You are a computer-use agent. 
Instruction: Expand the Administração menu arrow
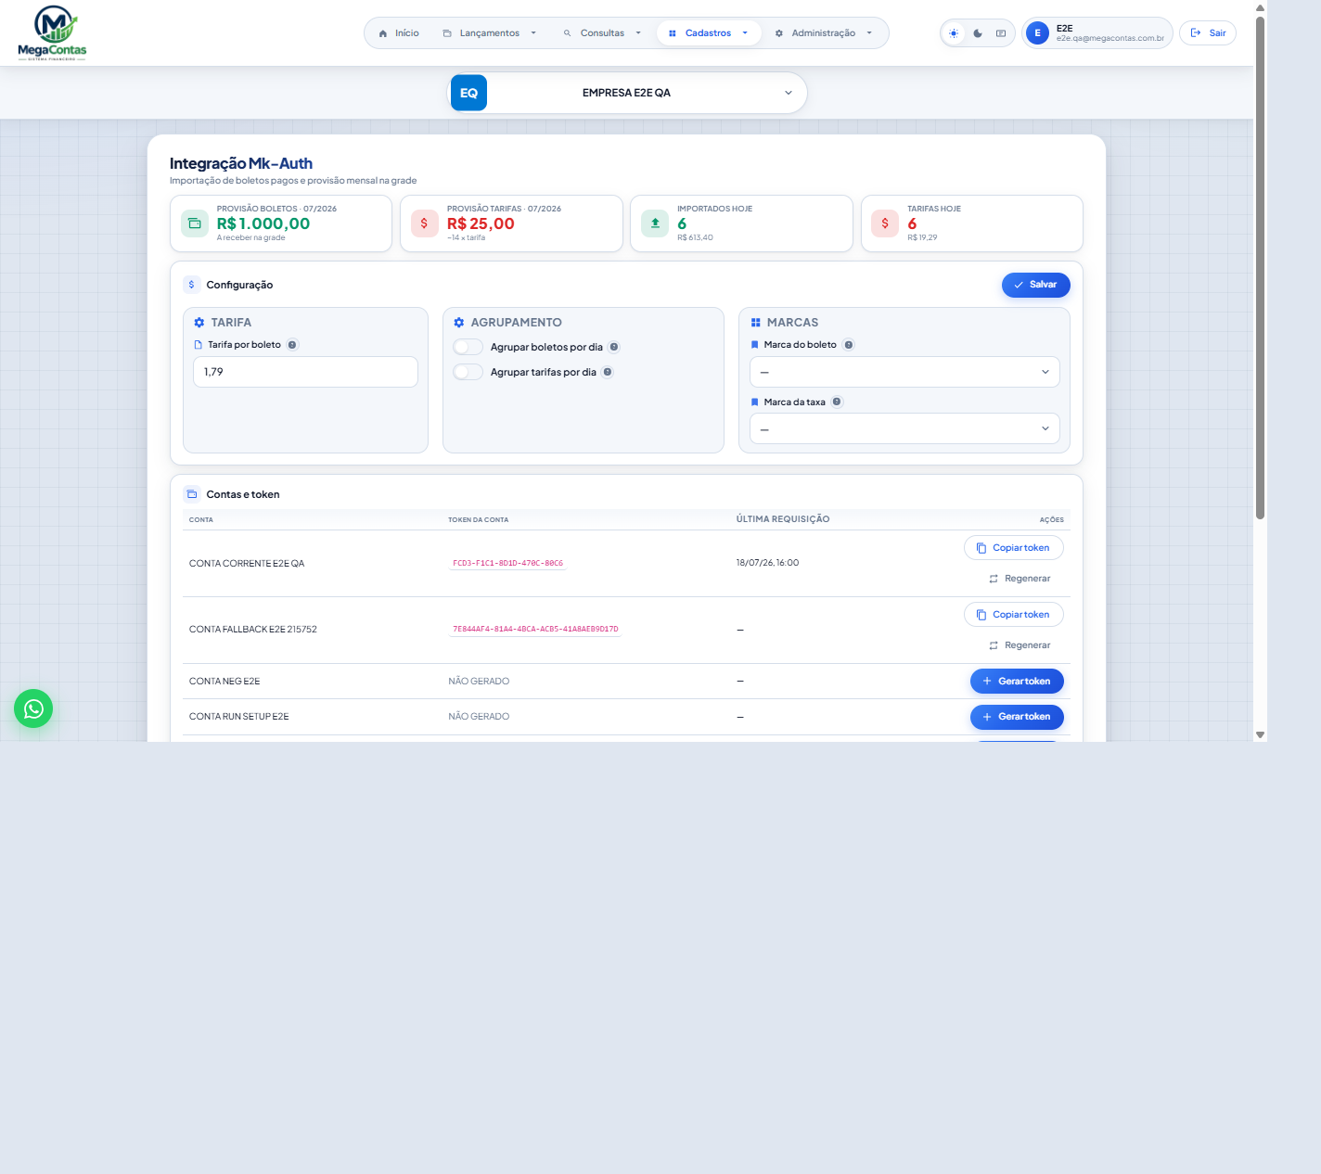click(869, 33)
